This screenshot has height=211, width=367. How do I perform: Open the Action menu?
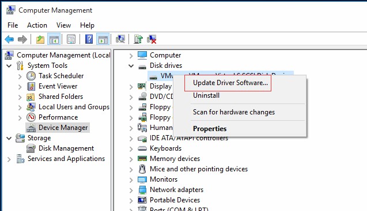point(37,25)
